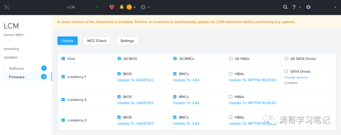The width and height of the screenshot is (341, 135).
Task: Click the newer framework version warning banner
Action: [x=196, y=22]
